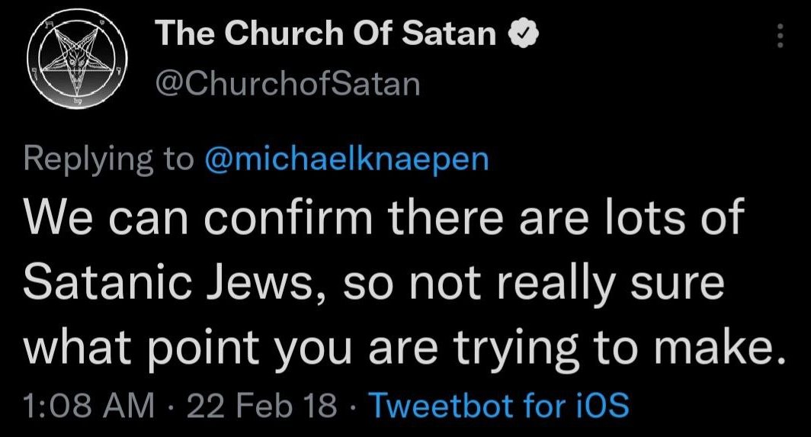This screenshot has width=811, height=437.
Task: Click the phrase what point in the tweet
Action: [x=141, y=348]
